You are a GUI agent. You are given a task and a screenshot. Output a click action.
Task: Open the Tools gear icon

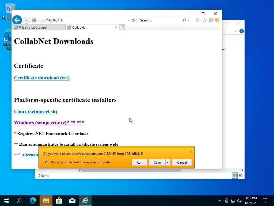click(x=211, y=20)
